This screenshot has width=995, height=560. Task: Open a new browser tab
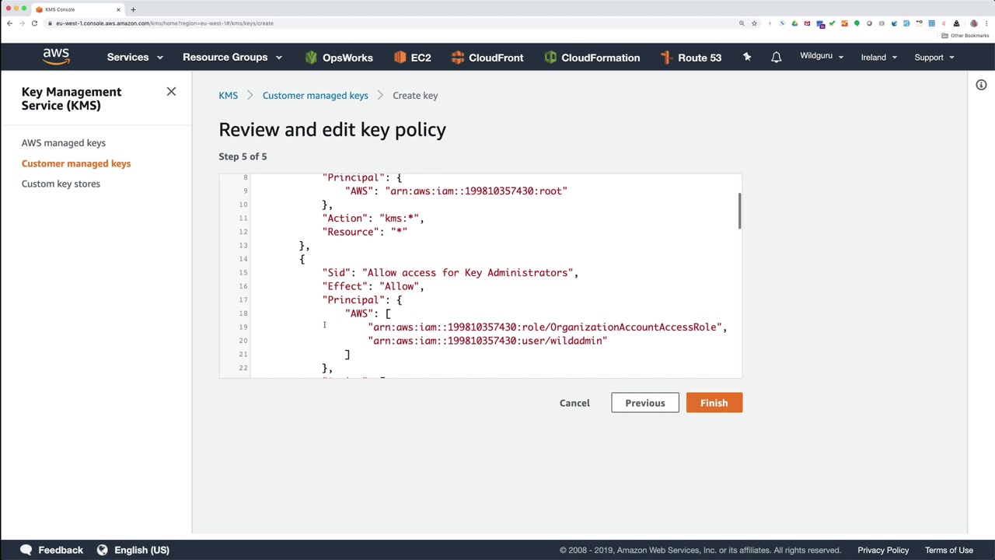(x=133, y=9)
